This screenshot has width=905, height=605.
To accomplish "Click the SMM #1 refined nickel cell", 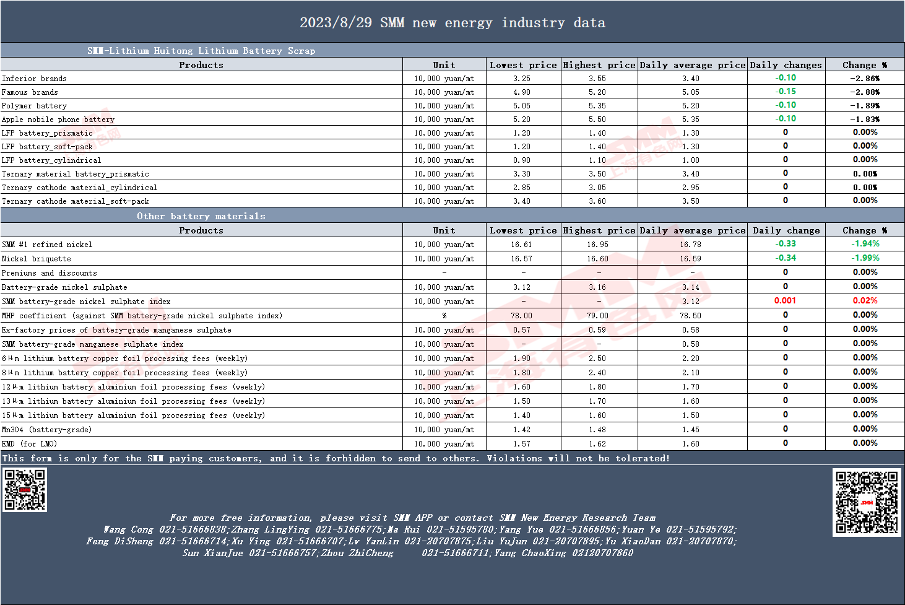I will pyautogui.click(x=47, y=245).
